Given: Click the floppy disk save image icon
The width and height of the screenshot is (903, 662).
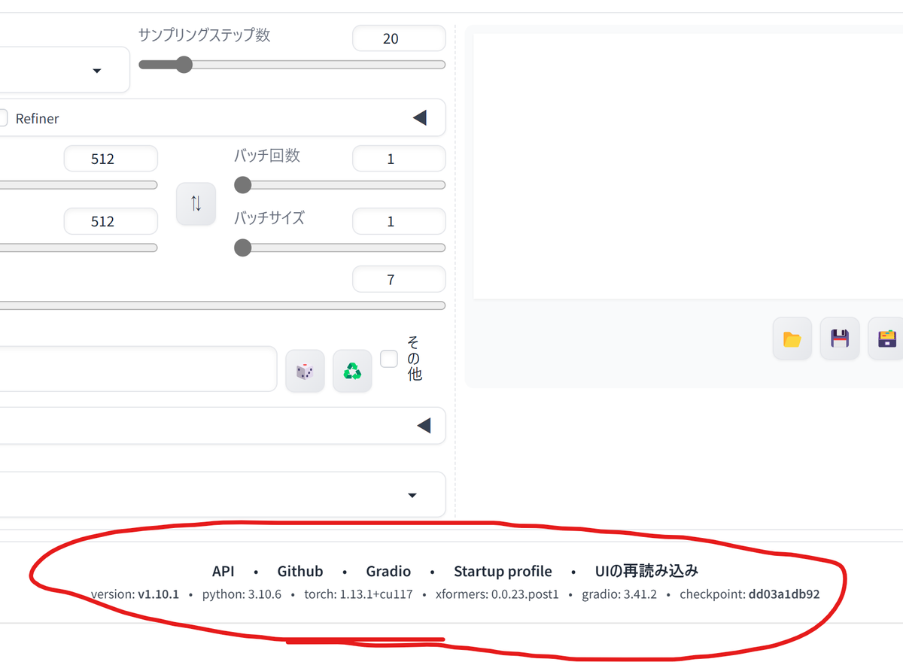Looking at the screenshot, I should (x=839, y=339).
